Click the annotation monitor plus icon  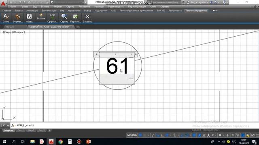(227, 135)
